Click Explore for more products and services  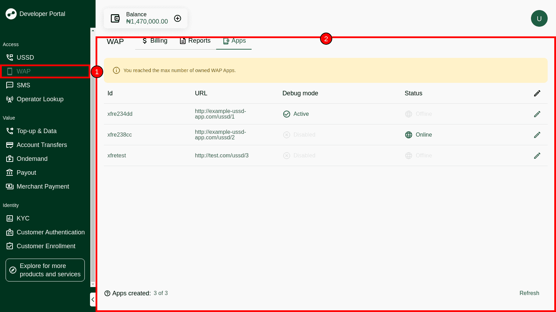click(x=45, y=270)
